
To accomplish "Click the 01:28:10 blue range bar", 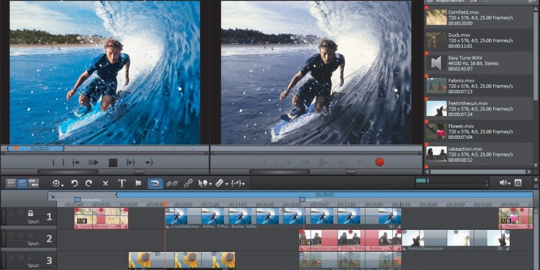I will pyautogui.click(x=324, y=195).
